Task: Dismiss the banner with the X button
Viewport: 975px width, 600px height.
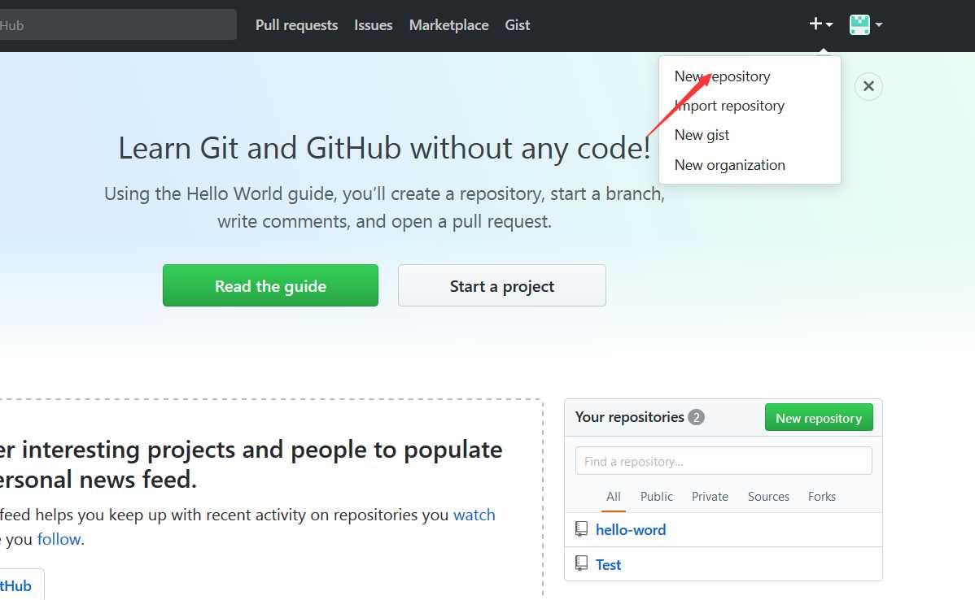Action: click(868, 86)
